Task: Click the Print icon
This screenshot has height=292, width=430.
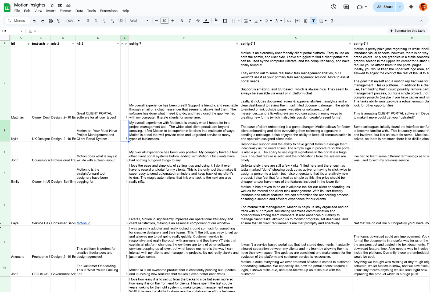Action: pos(51,21)
